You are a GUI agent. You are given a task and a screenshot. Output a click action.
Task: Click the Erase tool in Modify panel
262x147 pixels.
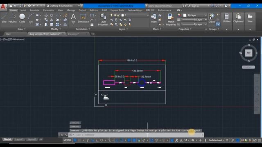[x=65, y=16]
